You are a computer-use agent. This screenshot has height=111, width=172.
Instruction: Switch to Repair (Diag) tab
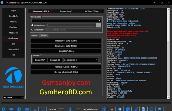[x=66, y=11]
